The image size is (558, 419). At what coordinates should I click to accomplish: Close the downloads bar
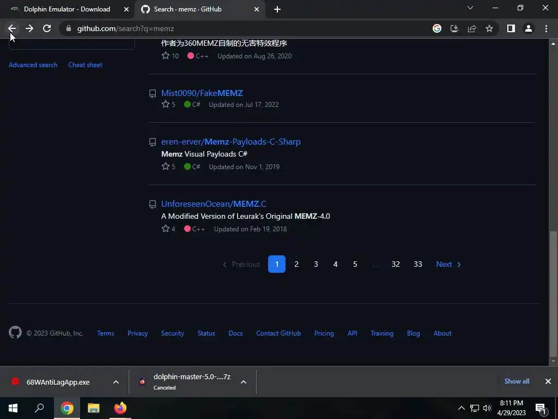click(x=548, y=381)
